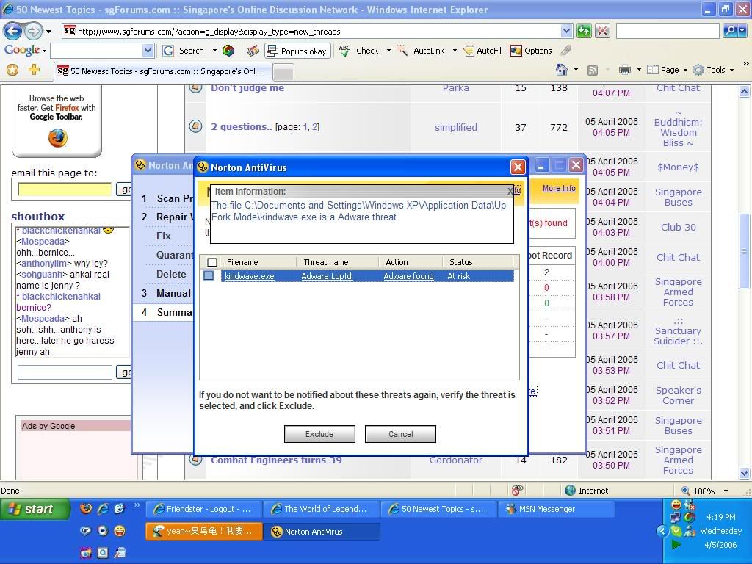
Task: Click the email this page input field
Action: pos(65,189)
